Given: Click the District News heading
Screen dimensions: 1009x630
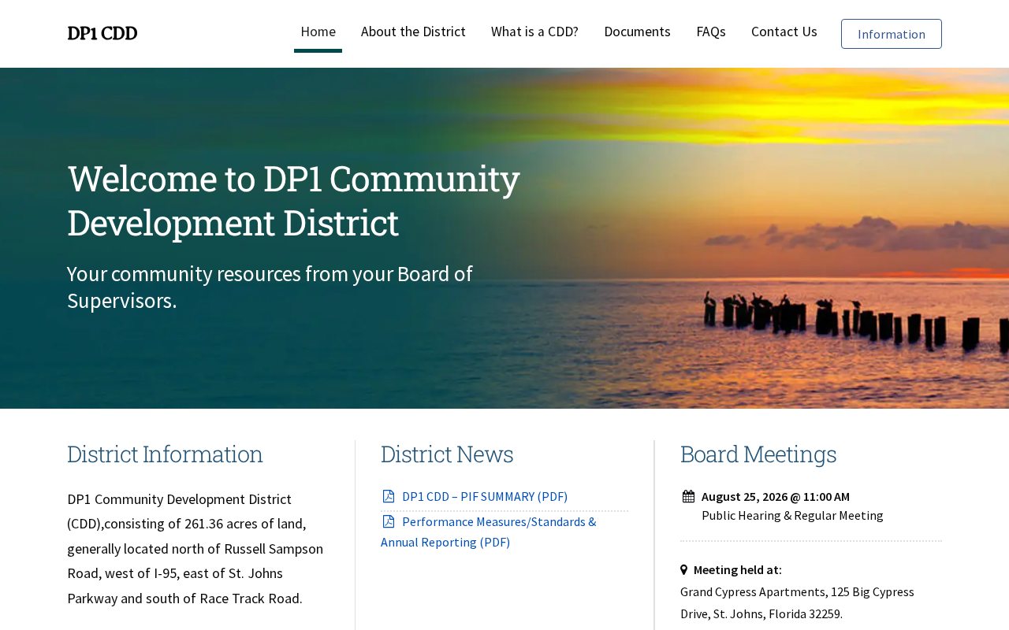Looking at the screenshot, I should pyautogui.click(x=446, y=454).
